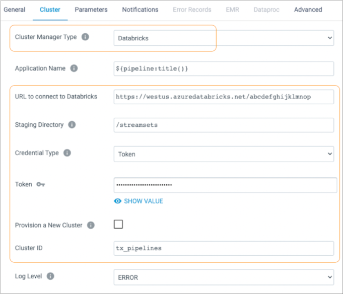Focus the URL to connect to Databricks field

[x=224, y=97]
